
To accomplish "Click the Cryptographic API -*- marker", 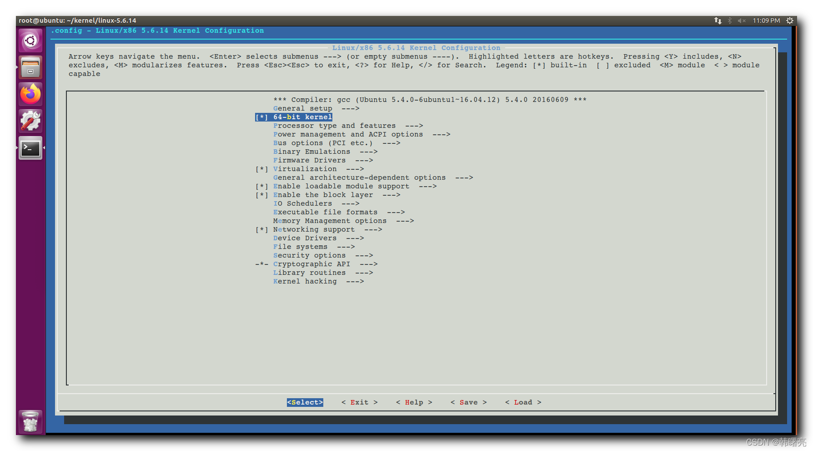I will tap(261, 264).
